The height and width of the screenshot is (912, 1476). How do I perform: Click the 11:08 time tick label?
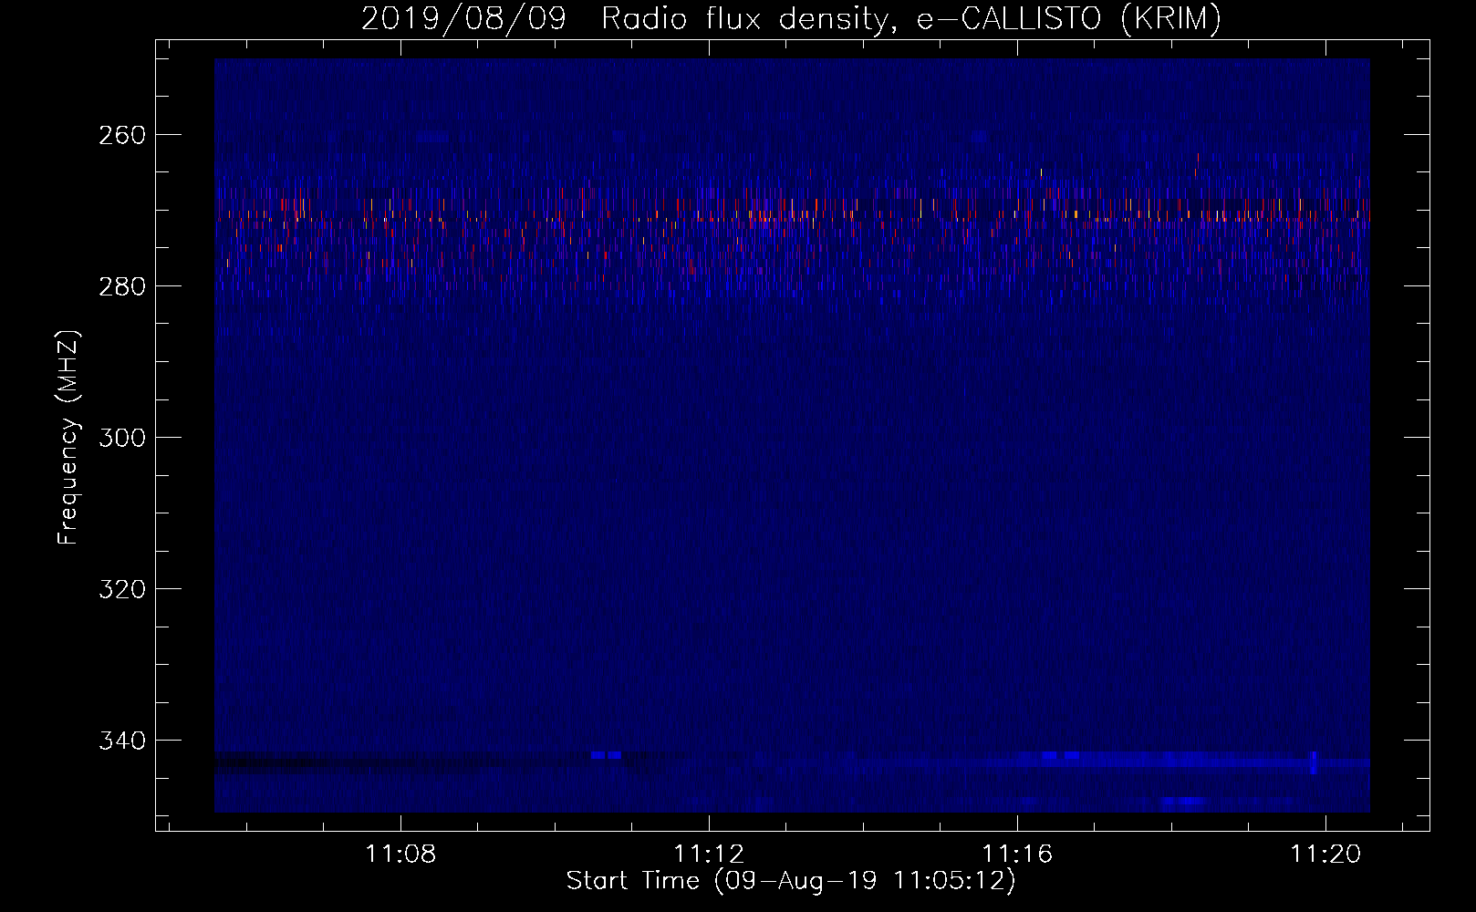[400, 854]
